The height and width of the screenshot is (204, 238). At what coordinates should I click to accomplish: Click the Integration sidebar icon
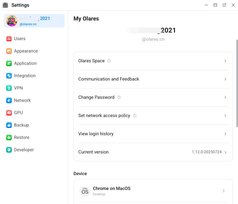[9, 75]
